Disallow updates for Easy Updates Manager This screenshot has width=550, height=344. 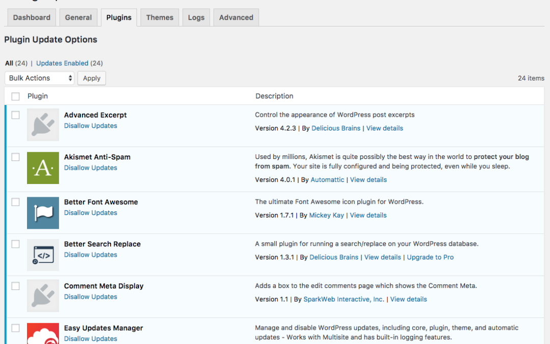tap(91, 338)
